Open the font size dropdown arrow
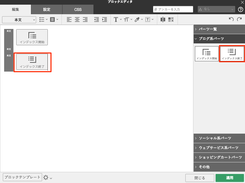The width and height of the screenshot is (245, 183). 131,20
